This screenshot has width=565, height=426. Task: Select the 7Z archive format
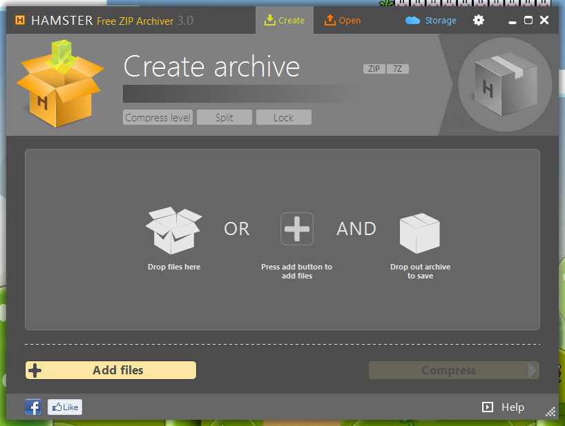397,69
